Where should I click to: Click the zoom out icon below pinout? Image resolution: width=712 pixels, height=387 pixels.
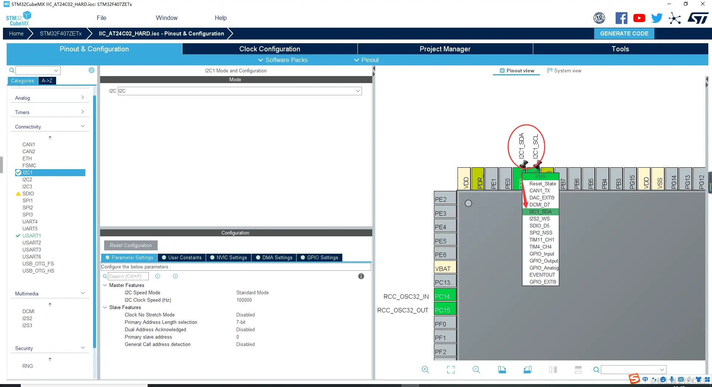[476, 370]
